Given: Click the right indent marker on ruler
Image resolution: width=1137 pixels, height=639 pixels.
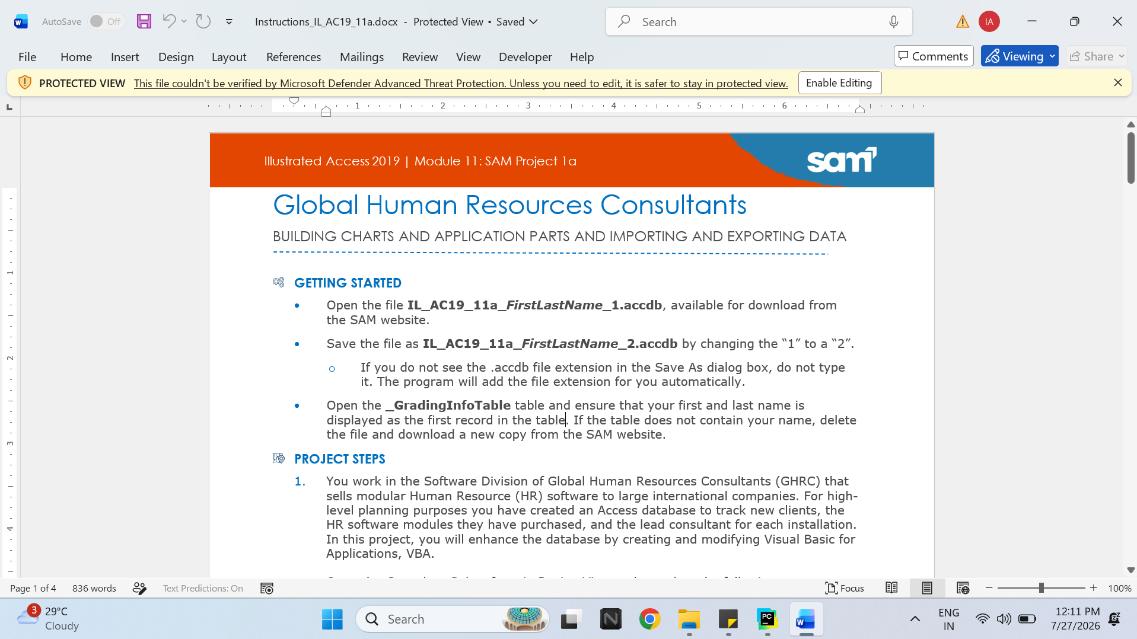Looking at the screenshot, I should click(859, 109).
